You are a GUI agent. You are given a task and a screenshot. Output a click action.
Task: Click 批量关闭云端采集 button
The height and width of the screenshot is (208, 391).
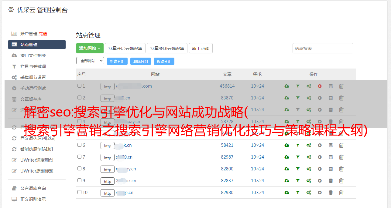click(x=167, y=48)
